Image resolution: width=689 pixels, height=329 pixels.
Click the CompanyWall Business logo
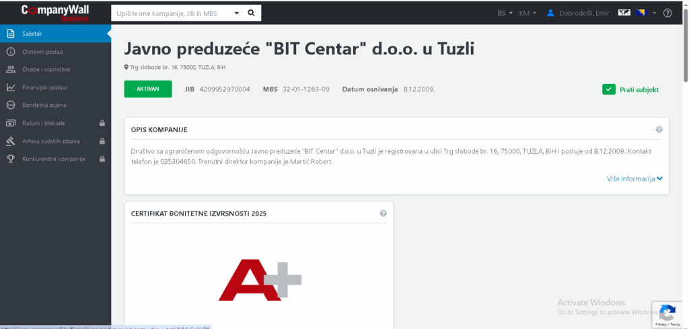click(x=55, y=13)
